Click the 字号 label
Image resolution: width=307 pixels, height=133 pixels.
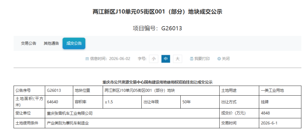[x=142, y=59]
